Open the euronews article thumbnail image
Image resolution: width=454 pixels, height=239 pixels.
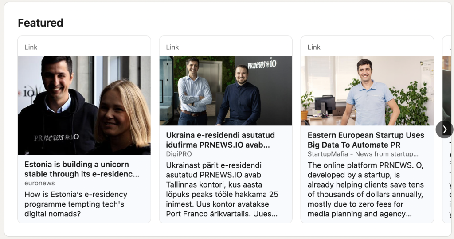tap(84, 105)
